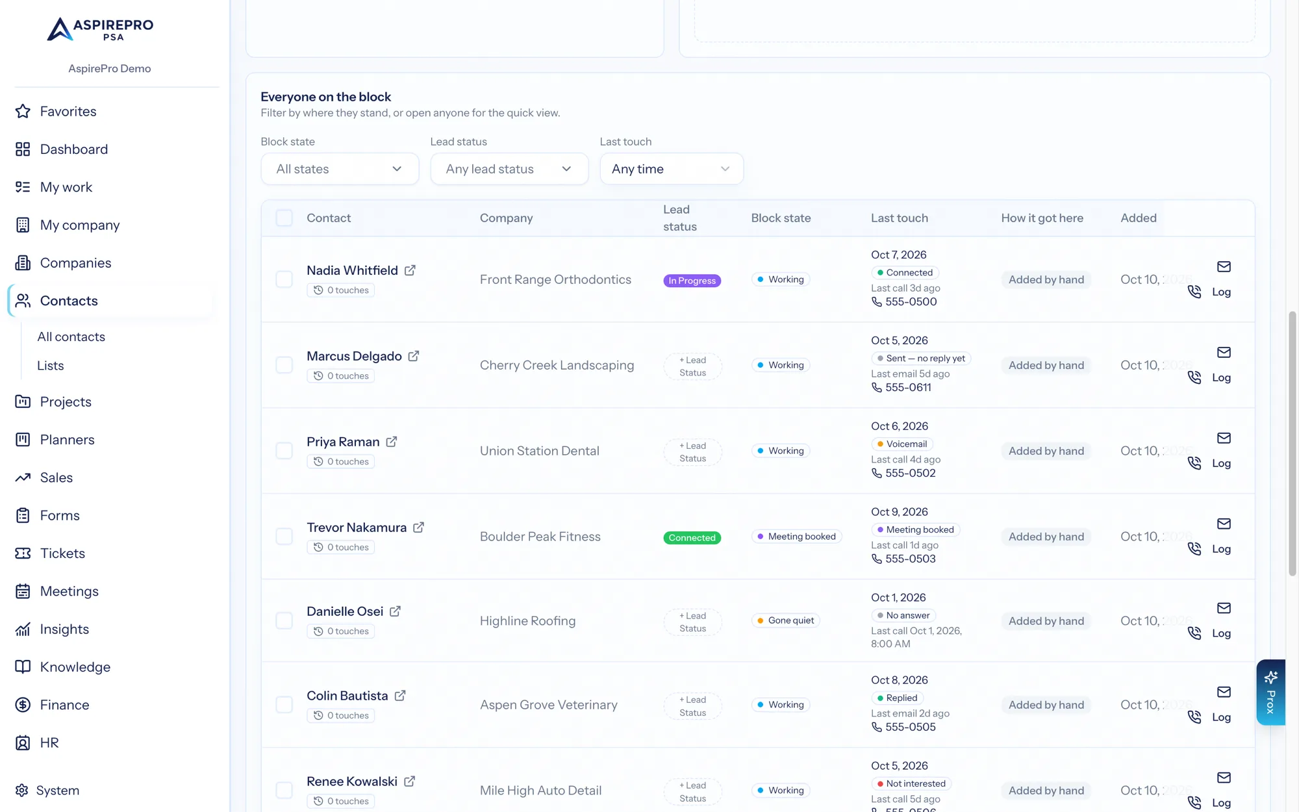Toggle the select-all contacts checkbox in header
Viewport: 1299px width, 812px height.
[x=284, y=218]
